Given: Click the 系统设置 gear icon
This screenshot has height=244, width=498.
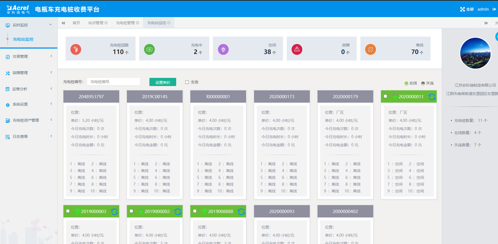Looking at the screenshot, I should [8, 105].
